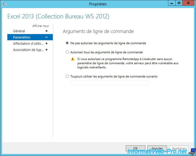Screen dimensions: 196x156
Task: Open the Paramètres section
Action: click(22, 37)
